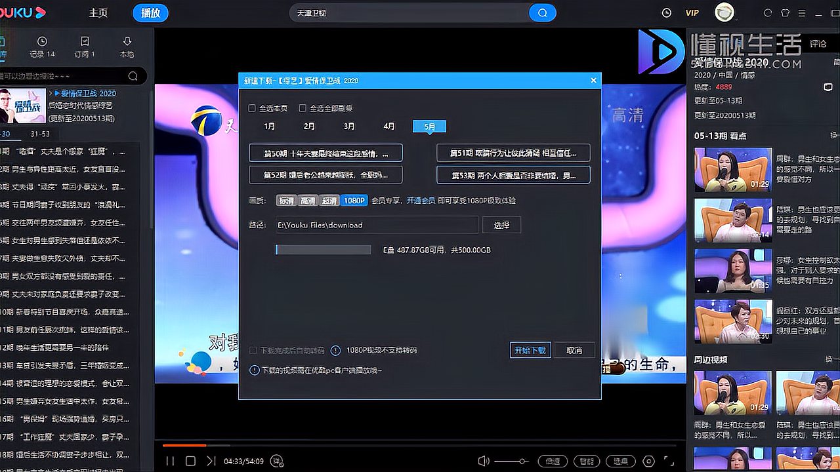Toggle the 下载完成后自动转码 checkbox
The height and width of the screenshot is (472, 840).
[253, 350]
